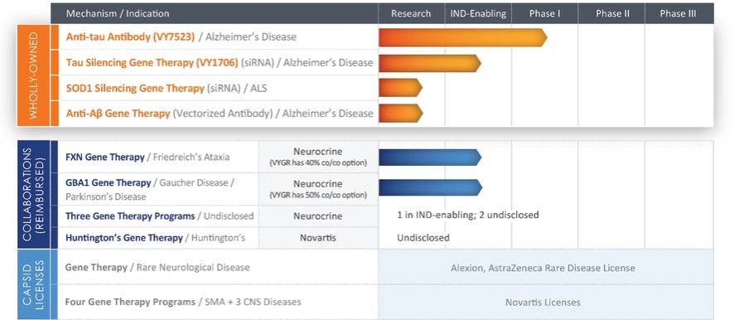
Task: Select 'Four Gene Therapy Programs' text
Action: [130, 302]
